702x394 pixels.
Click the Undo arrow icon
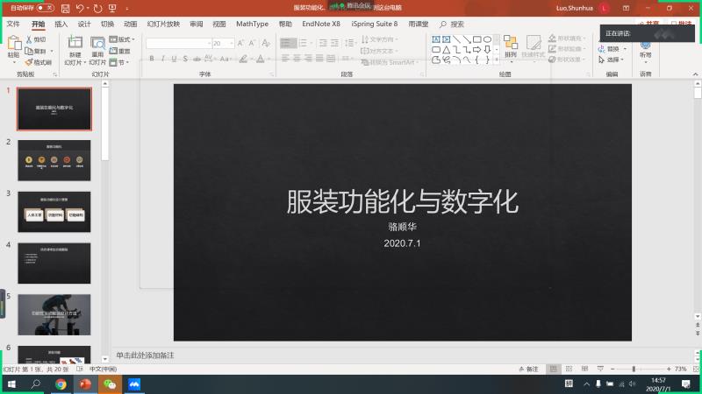[x=81, y=8]
